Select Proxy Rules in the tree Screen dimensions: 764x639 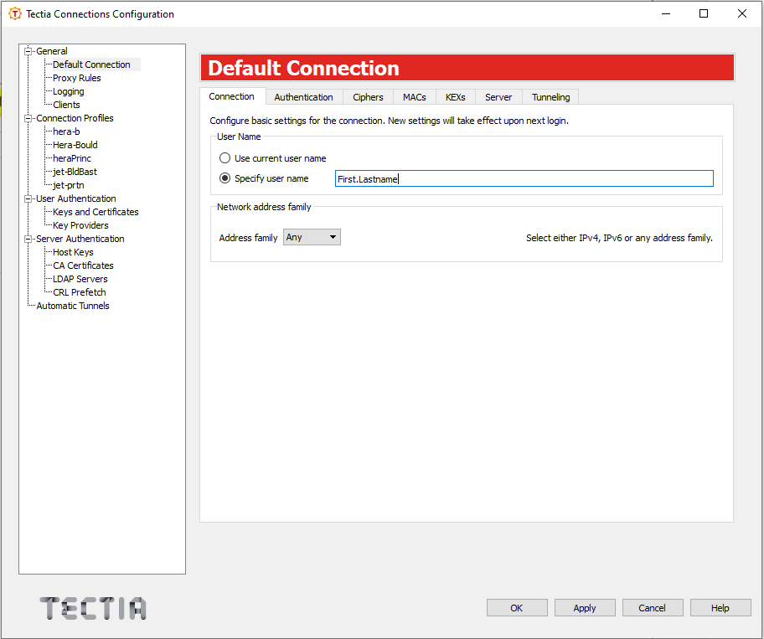(77, 78)
